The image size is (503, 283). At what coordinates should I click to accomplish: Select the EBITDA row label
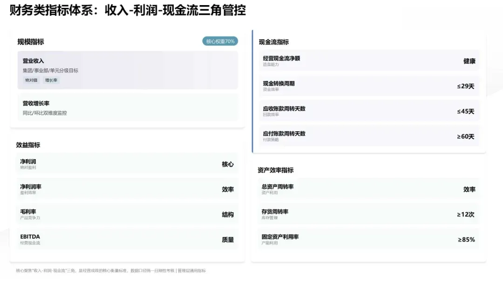30,237
